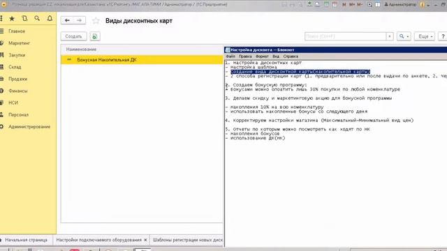This screenshot has width=447, height=251.
Task: Switch to the Шаблоны регистрации новых диск tab
Action: [188, 240]
